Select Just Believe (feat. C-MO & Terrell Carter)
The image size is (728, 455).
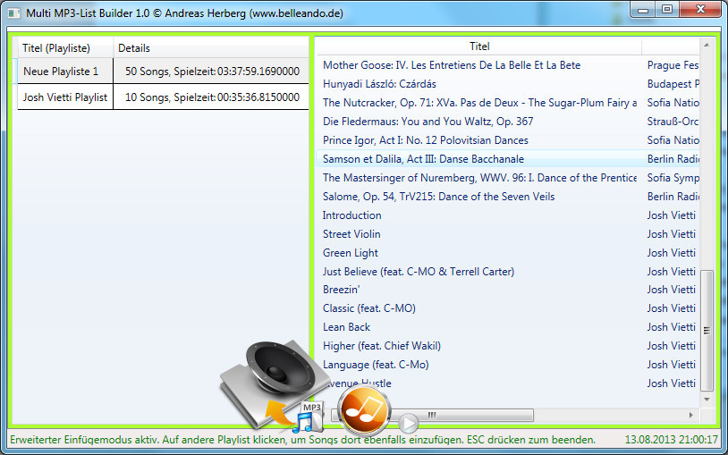419,272
